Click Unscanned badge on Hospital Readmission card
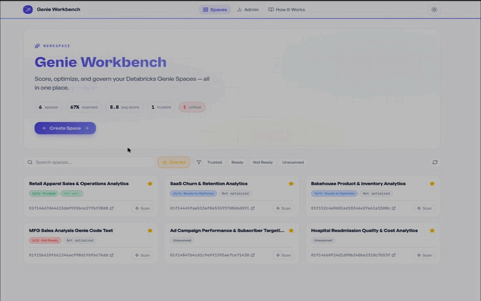Screen dimensions: 481x301 [x=323, y=240]
